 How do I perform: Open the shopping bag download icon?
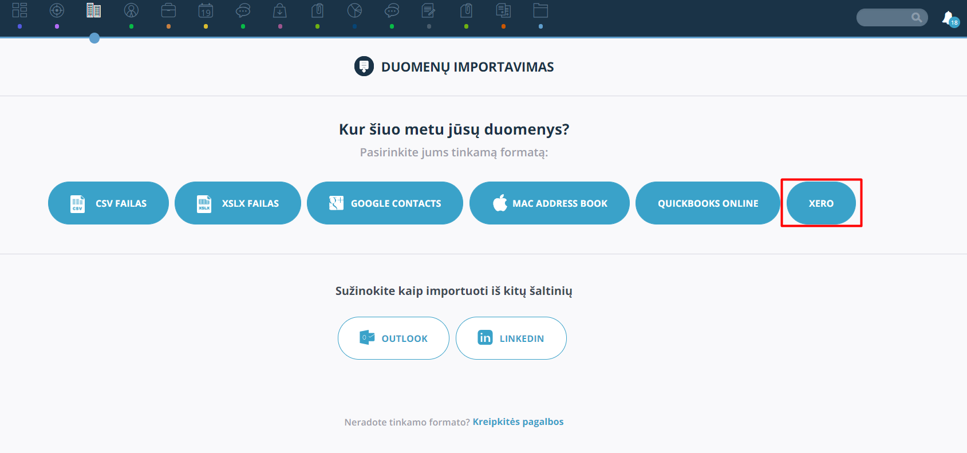[280, 10]
